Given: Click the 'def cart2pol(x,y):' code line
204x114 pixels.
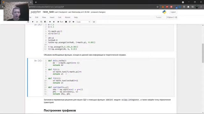Looking at the screenshot, I should [59, 87].
